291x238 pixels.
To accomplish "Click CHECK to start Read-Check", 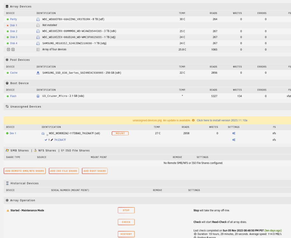I will click(x=126, y=222).
